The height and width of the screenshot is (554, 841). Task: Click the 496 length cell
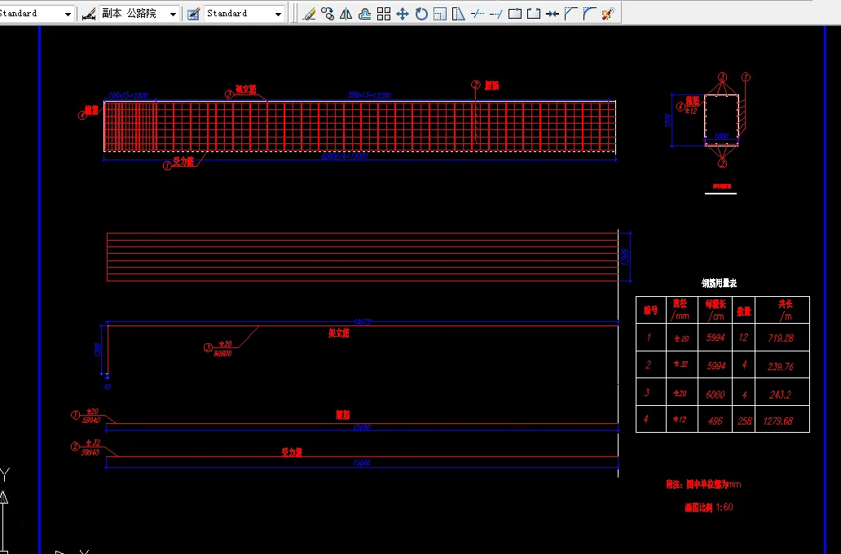pyautogui.click(x=715, y=421)
